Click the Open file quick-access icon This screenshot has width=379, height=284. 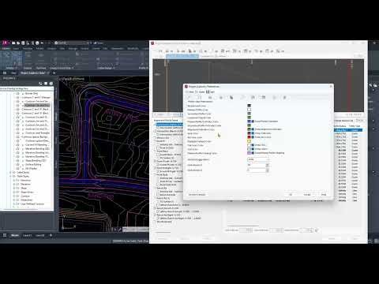tap(18, 43)
